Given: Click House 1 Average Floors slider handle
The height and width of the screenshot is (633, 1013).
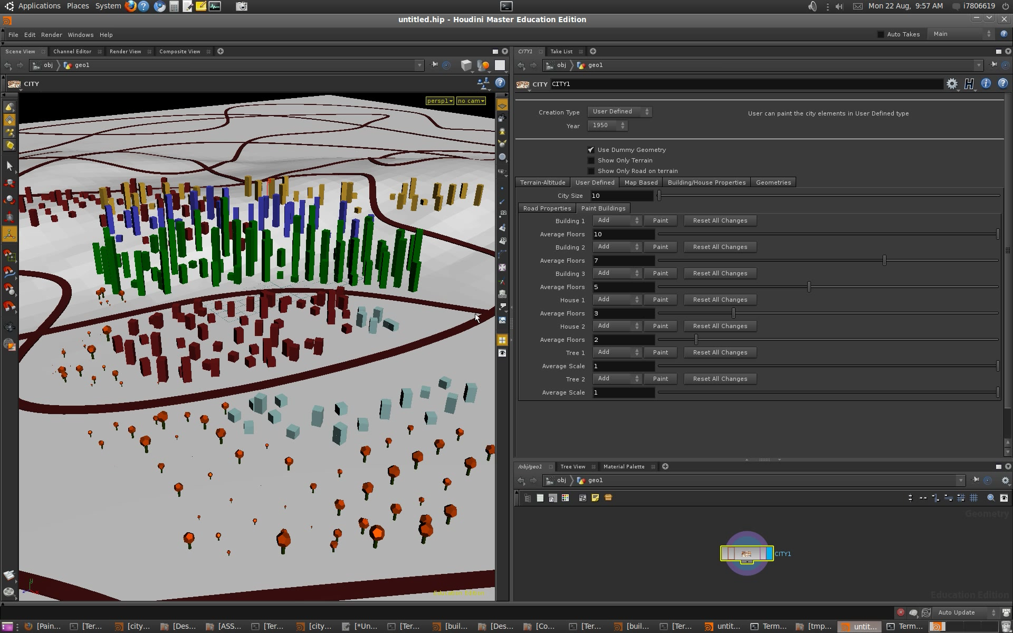Looking at the screenshot, I should pyautogui.click(x=733, y=313).
